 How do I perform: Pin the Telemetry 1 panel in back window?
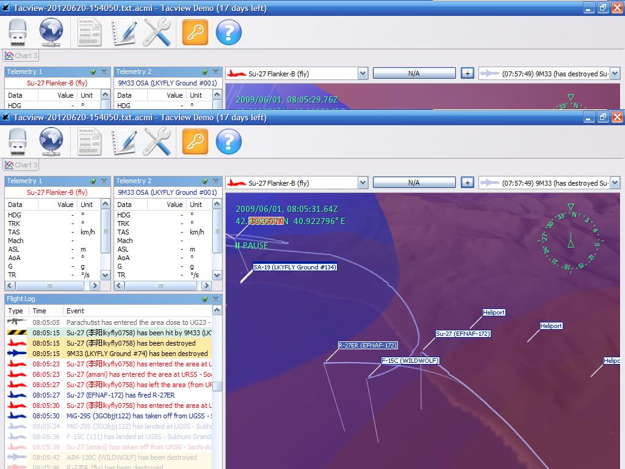(93, 72)
